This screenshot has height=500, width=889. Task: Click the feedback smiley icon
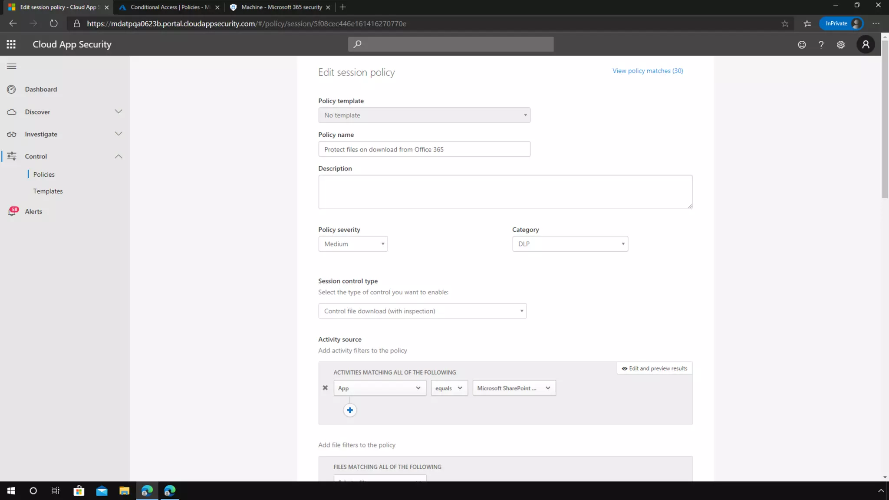pyautogui.click(x=802, y=44)
